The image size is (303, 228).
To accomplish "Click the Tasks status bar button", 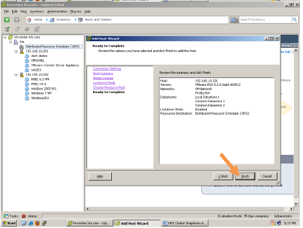I will tap(11, 217).
